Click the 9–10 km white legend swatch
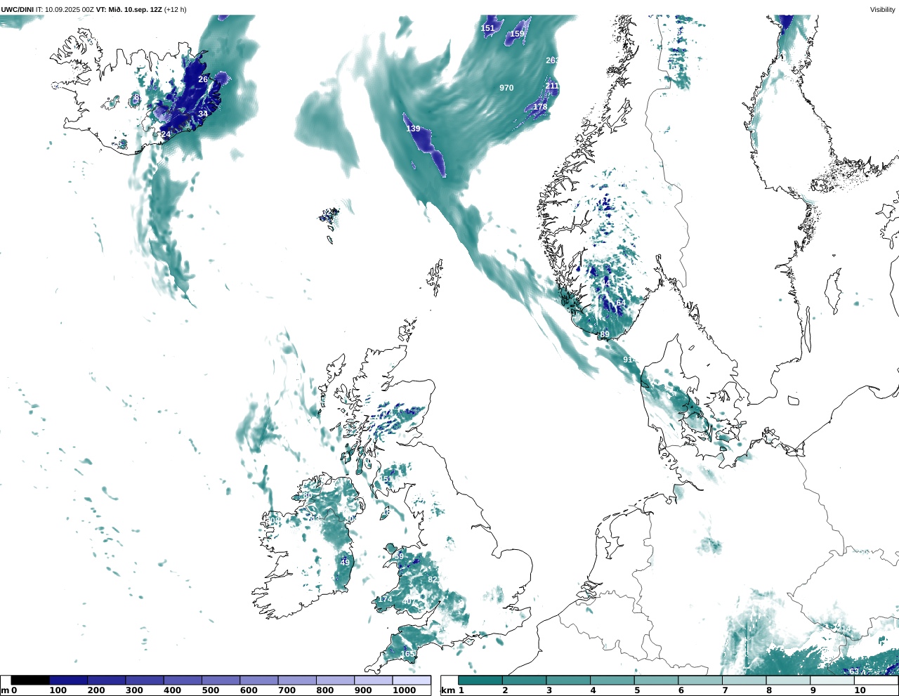Image resolution: width=899 pixels, height=696 pixels. point(832,680)
